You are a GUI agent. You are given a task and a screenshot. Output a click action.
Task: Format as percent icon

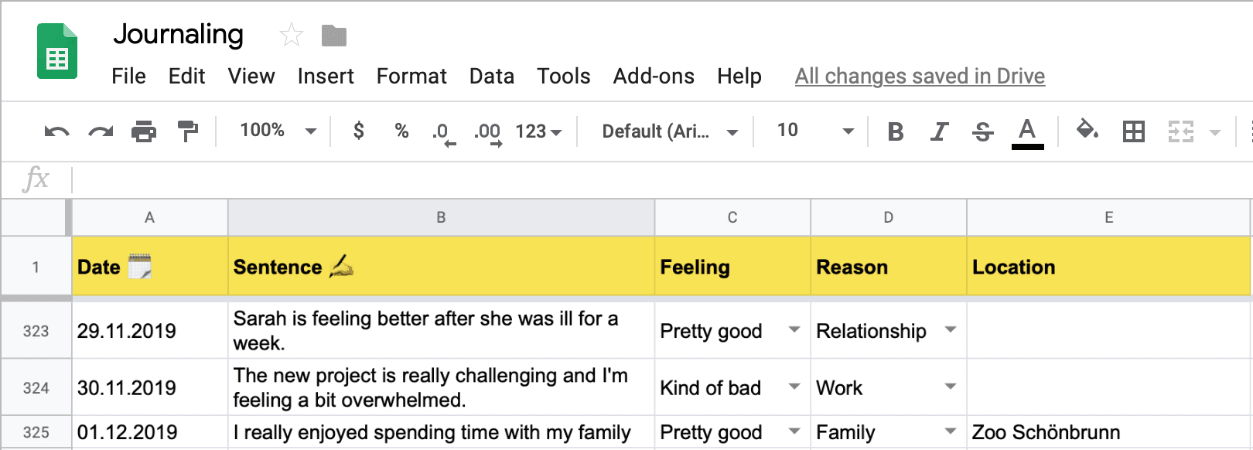click(x=401, y=131)
